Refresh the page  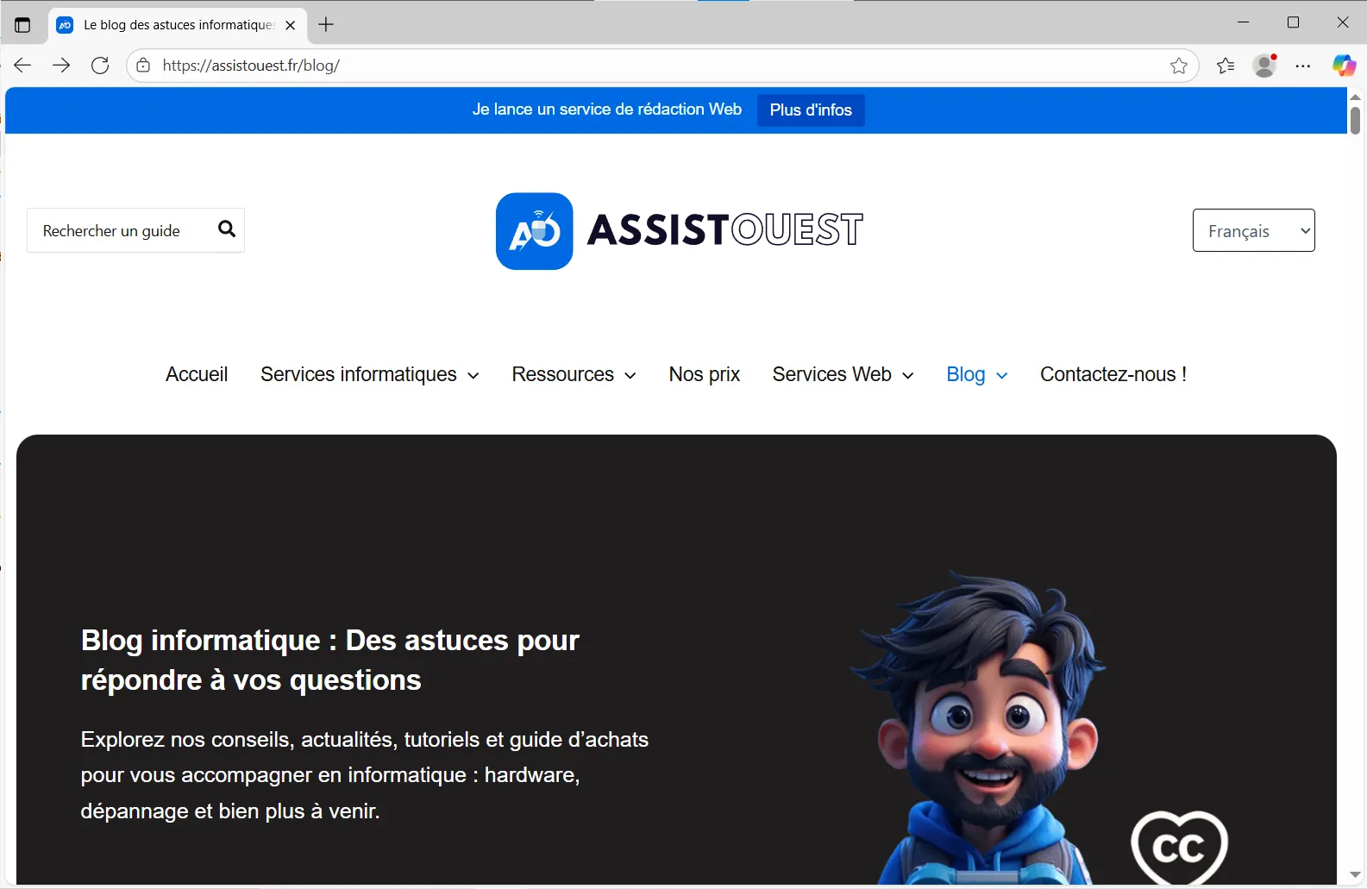point(100,66)
